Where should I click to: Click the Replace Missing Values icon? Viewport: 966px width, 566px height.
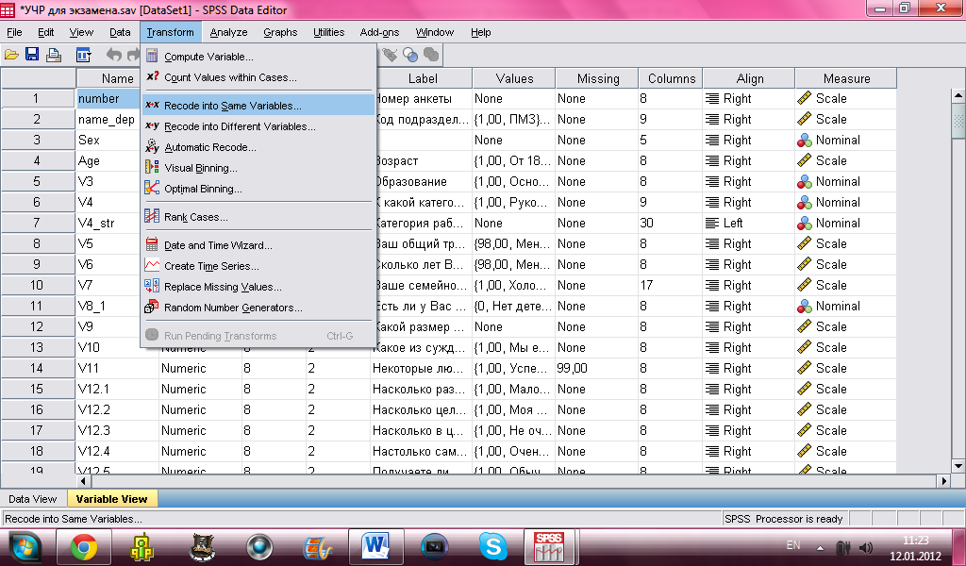point(152,286)
